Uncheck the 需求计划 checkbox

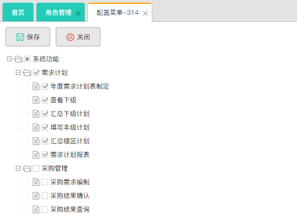(x=36, y=73)
